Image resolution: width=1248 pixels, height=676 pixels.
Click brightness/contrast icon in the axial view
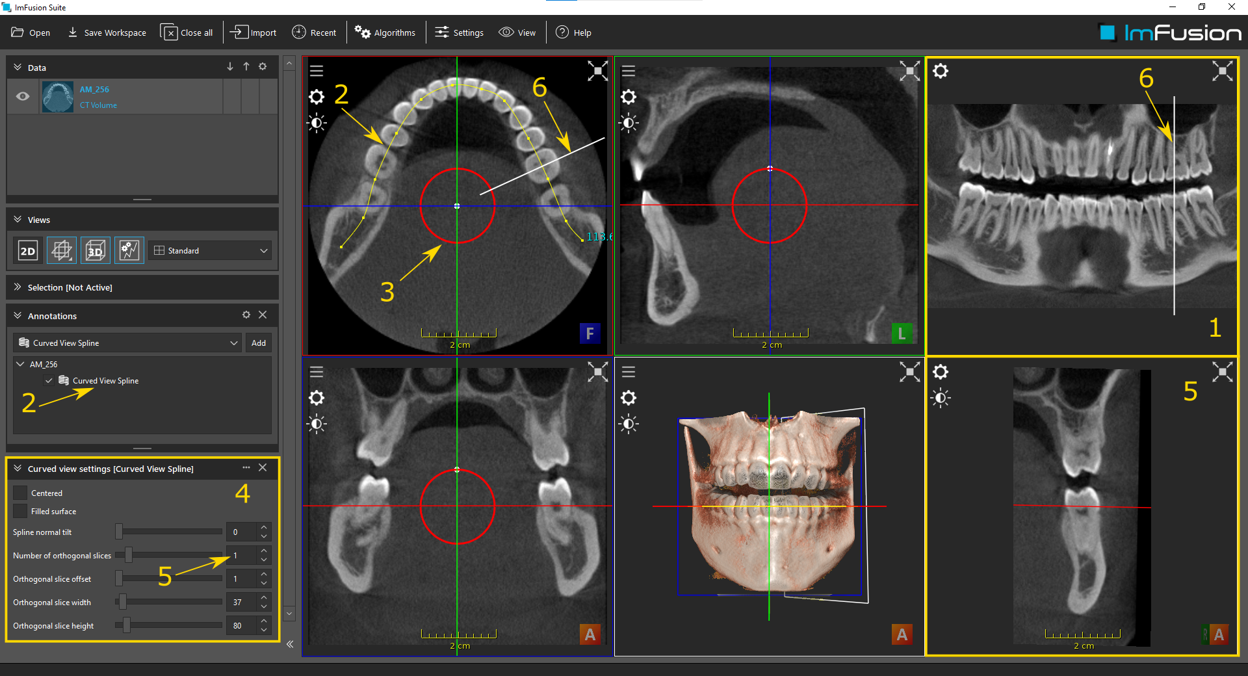pos(317,123)
